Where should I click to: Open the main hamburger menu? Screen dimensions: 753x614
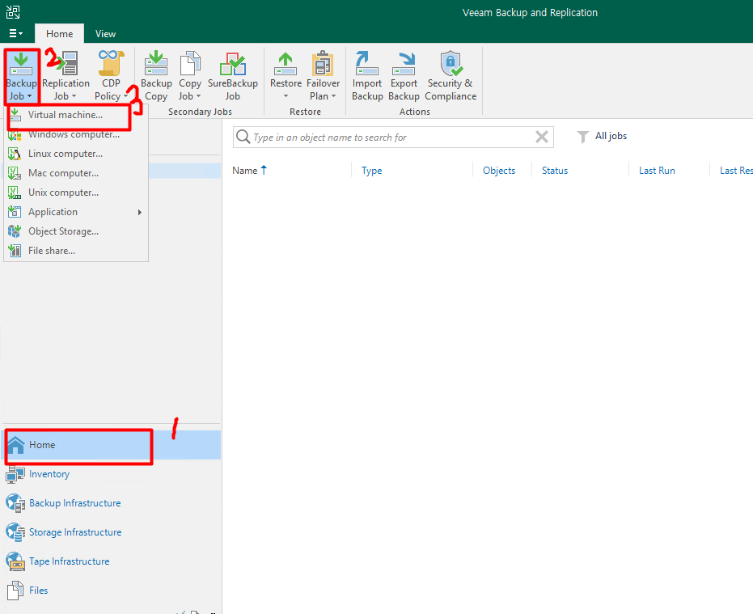tap(16, 33)
